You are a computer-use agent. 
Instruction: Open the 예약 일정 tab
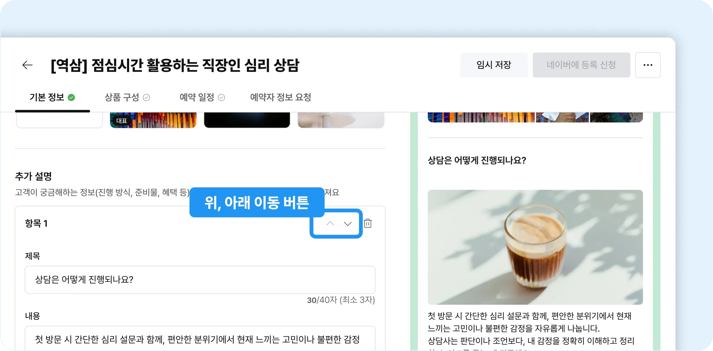click(202, 97)
